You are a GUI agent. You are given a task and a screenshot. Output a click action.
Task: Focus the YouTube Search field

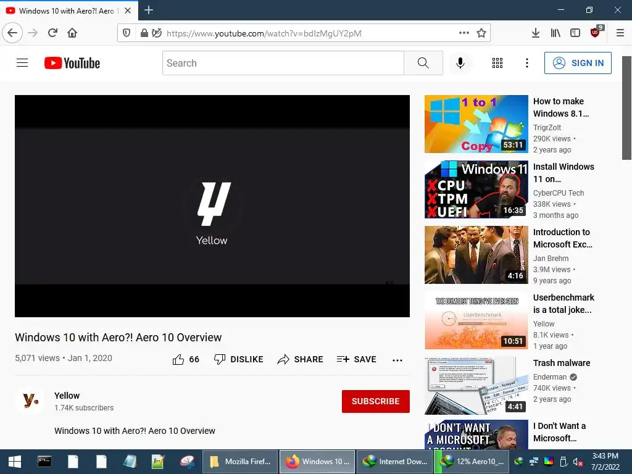pyautogui.click(x=283, y=63)
